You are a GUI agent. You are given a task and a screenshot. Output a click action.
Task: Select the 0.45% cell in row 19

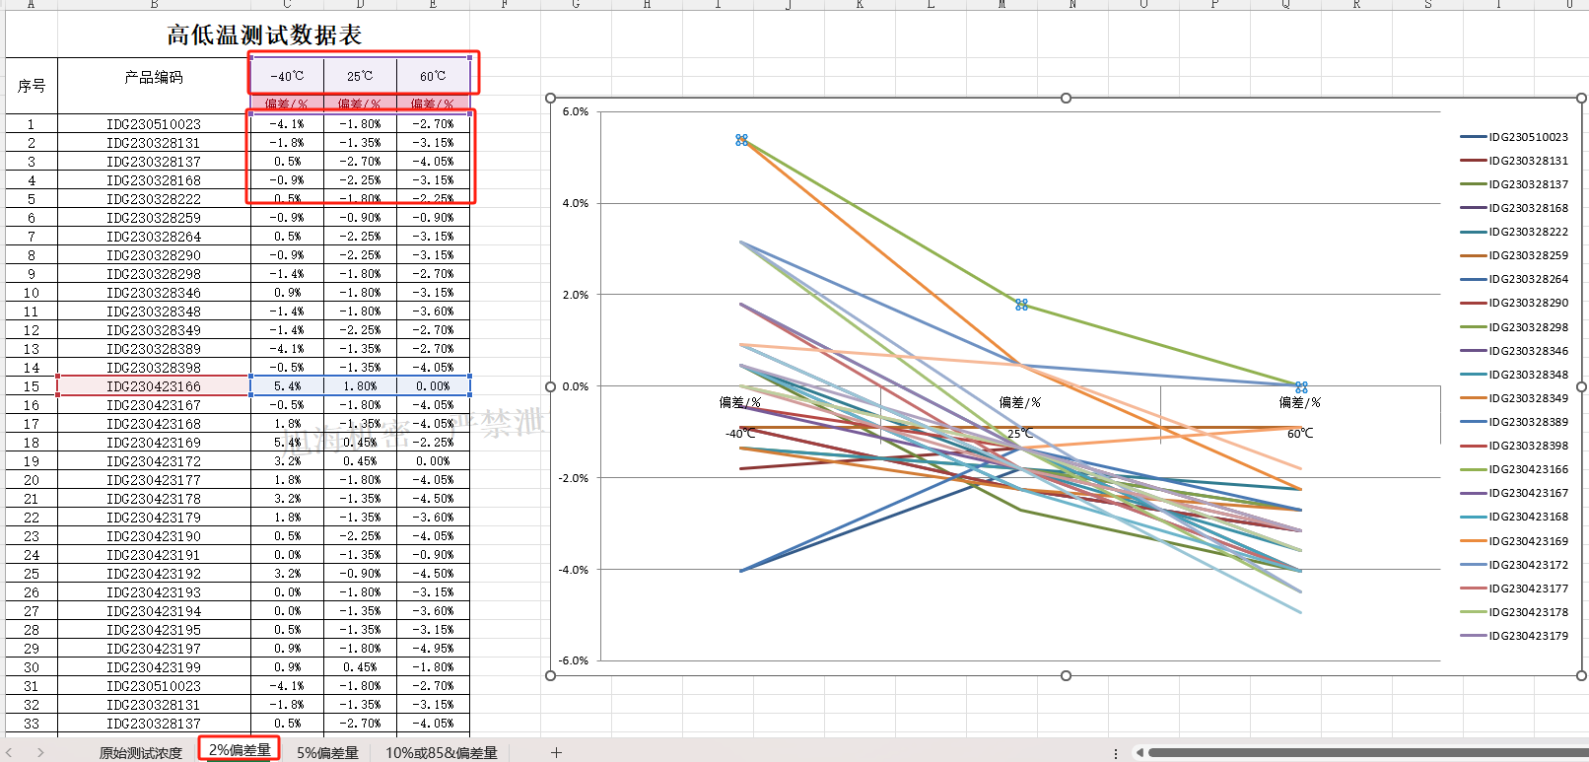tap(360, 461)
